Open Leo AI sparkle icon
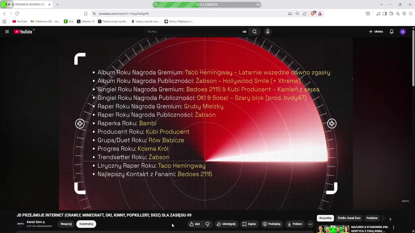 click(397, 14)
